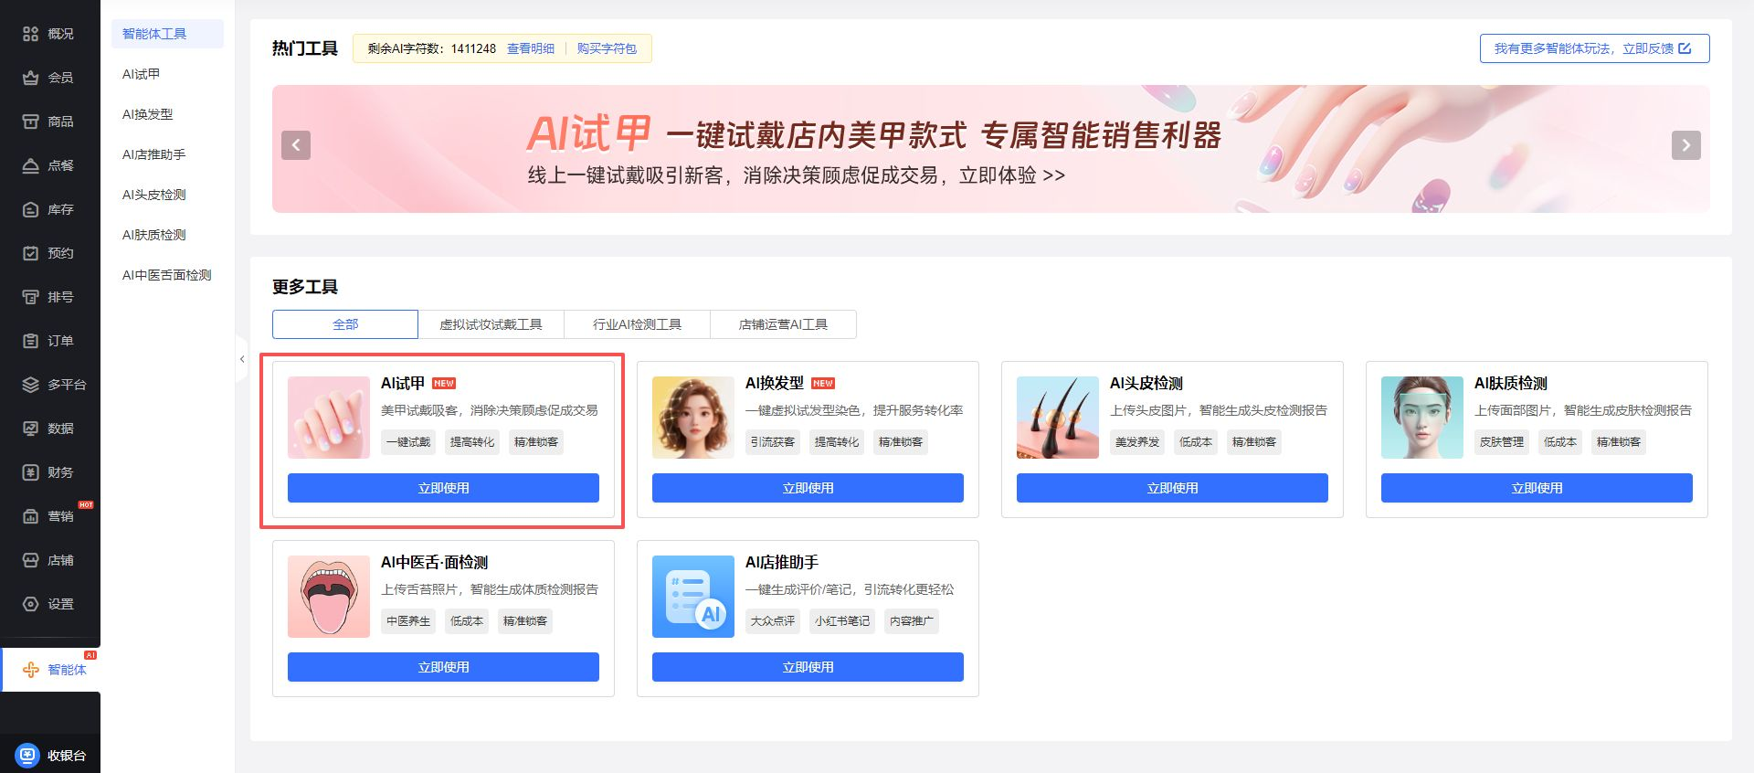1754x773 pixels.
Task: Open AI头皮检测 in the left menu
Action: [x=154, y=195]
